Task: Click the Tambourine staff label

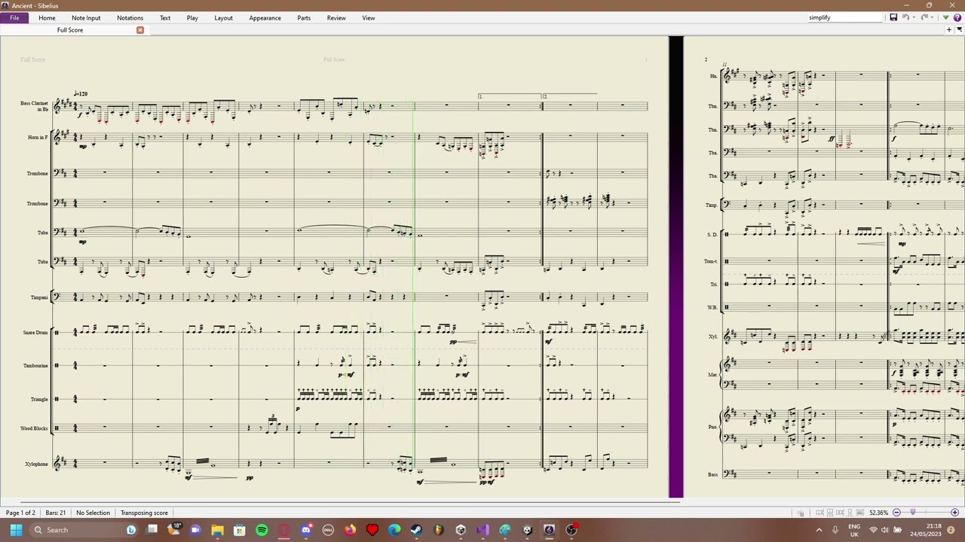Action: (x=35, y=365)
